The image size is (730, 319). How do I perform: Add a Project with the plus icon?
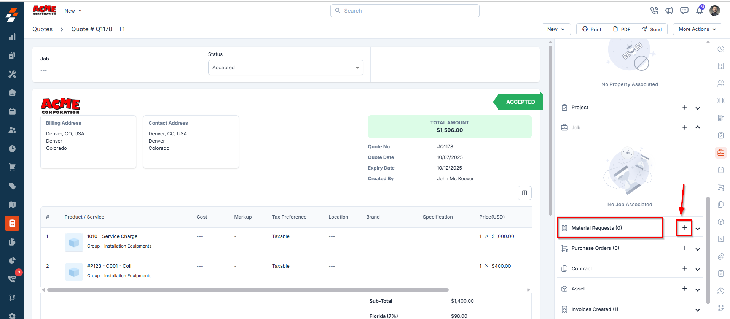[684, 107]
